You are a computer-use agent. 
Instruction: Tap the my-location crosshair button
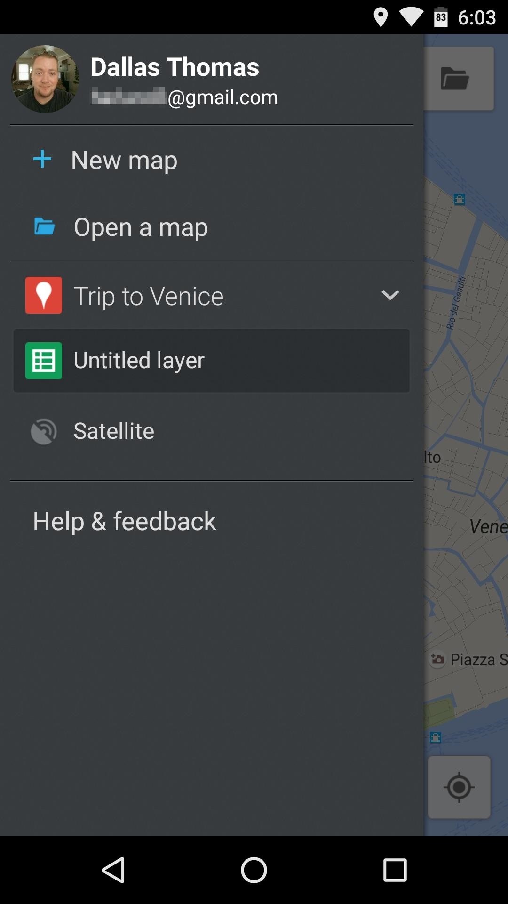point(459,787)
